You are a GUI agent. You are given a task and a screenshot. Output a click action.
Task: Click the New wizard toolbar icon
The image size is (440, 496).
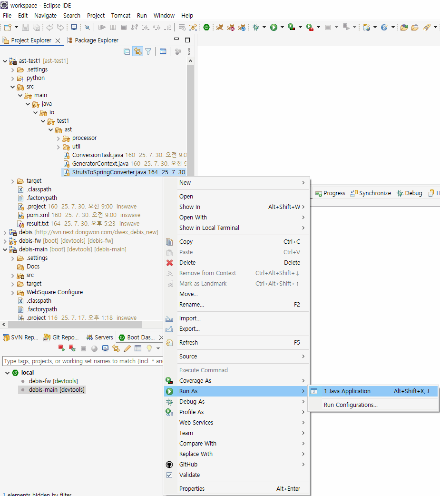[x=8, y=28]
